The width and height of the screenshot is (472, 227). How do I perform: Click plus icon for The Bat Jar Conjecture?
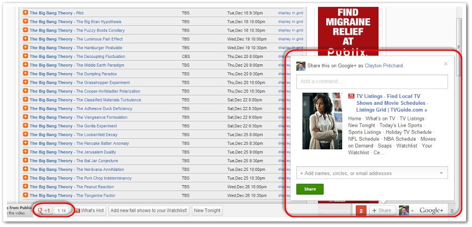pyautogui.click(x=26, y=161)
